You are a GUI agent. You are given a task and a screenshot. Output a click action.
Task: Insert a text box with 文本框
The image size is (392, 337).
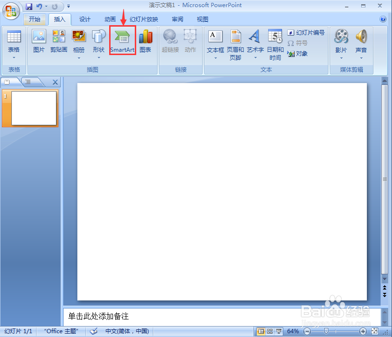pyautogui.click(x=215, y=42)
